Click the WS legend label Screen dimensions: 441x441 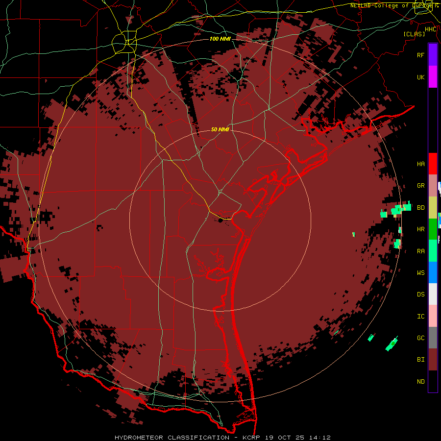tap(421, 273)
